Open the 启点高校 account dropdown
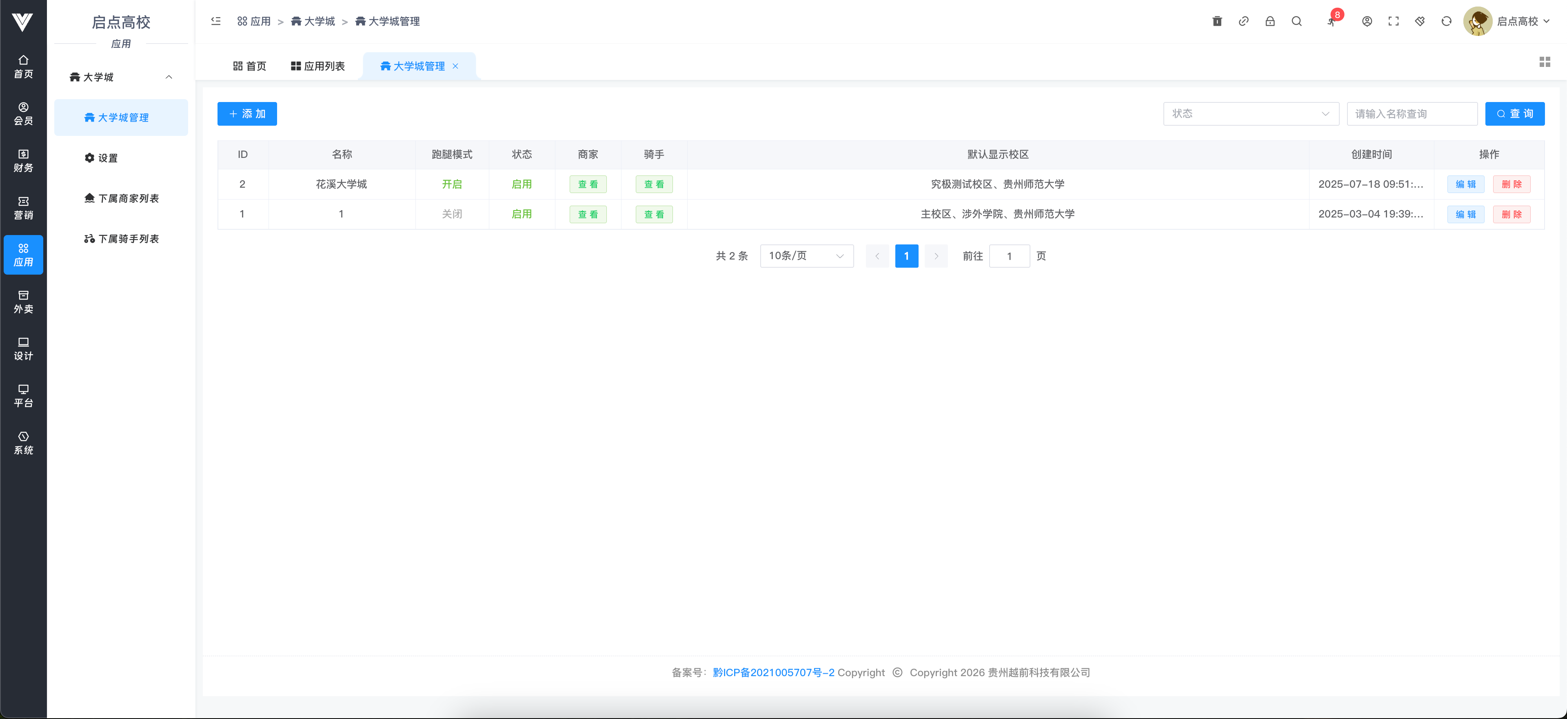The width and height of the screenshot is (1567, 719). pos(1523,21)
